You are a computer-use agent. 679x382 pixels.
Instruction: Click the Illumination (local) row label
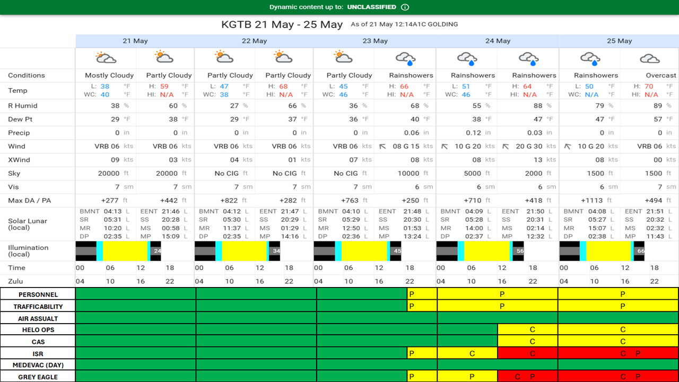point(28,251)
